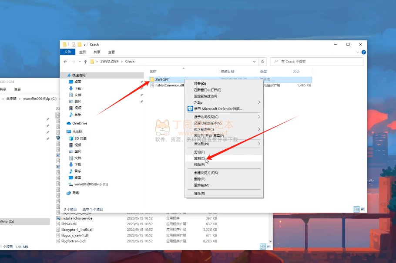Click ZW3D.2024 in the address breadcrumb
Screen dimensions: 396x263
coord(110,62)
